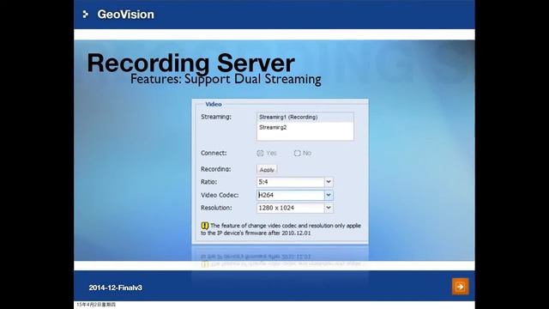The width and height of the screenshot is (549, 309).
Task: Click the Recording Server heading
Action: [190, 63]
